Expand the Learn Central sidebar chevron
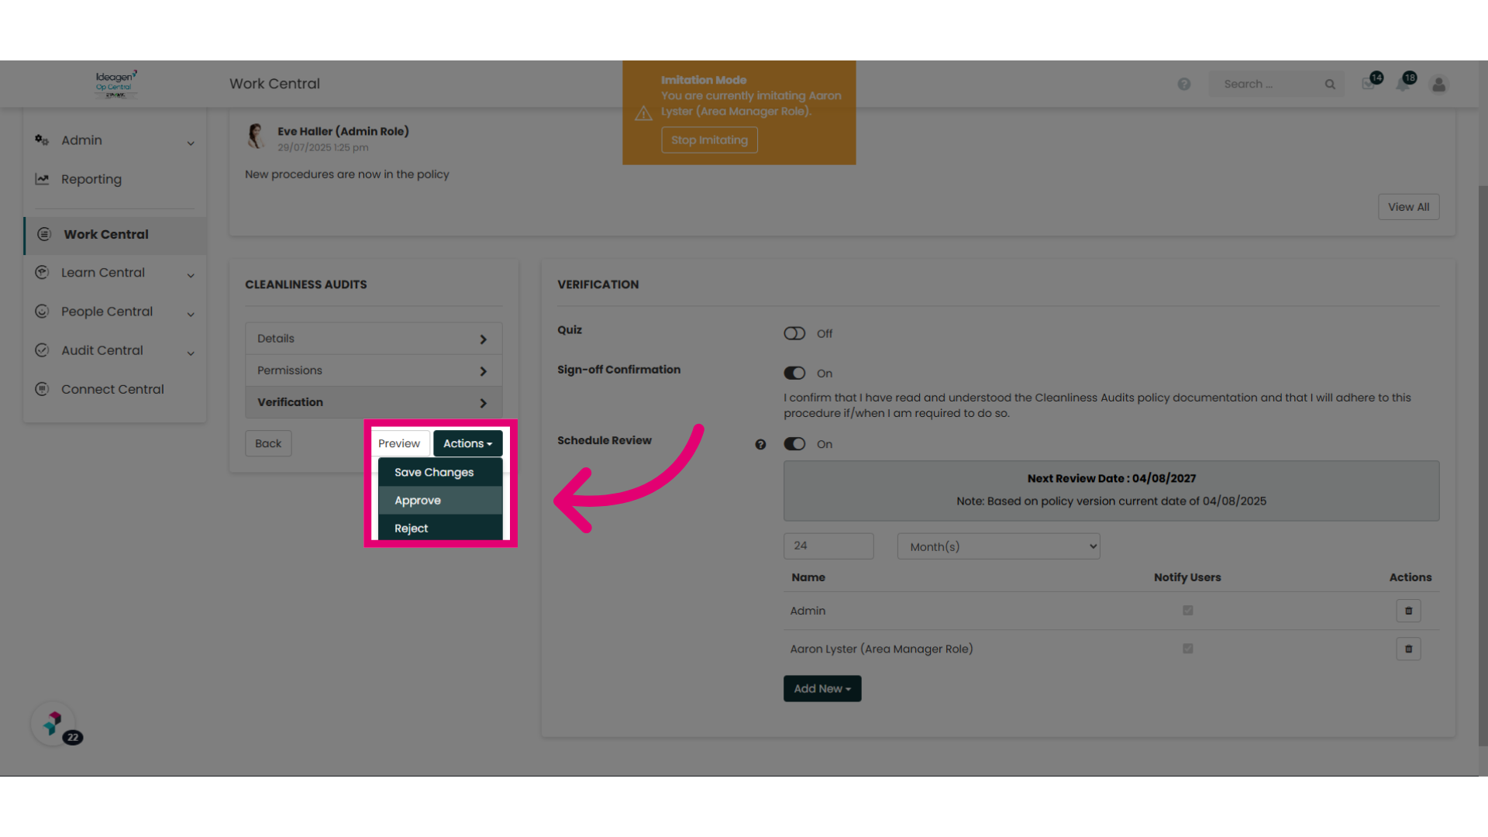Viewport: 1488px width, 837px height. click(x=191, y=275)
